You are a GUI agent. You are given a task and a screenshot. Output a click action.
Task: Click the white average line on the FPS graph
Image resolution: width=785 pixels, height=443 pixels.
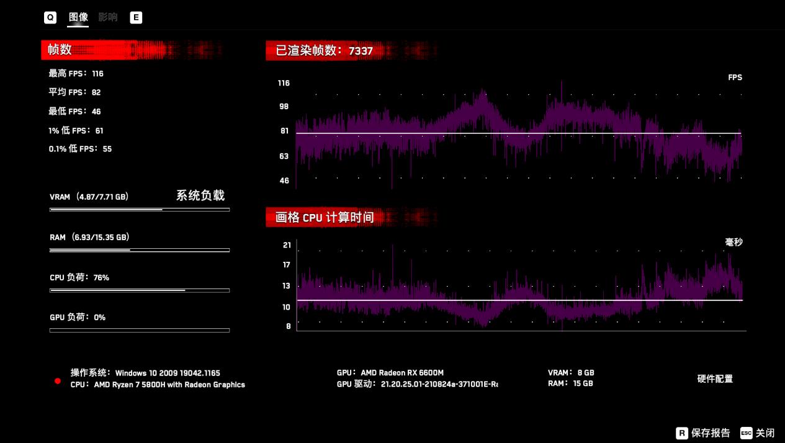[519, 132]
